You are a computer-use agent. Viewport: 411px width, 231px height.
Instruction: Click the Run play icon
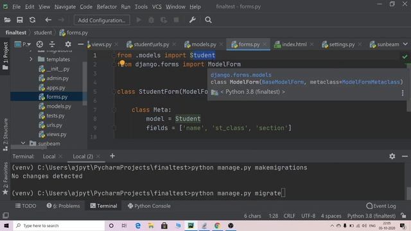[139, 20]
